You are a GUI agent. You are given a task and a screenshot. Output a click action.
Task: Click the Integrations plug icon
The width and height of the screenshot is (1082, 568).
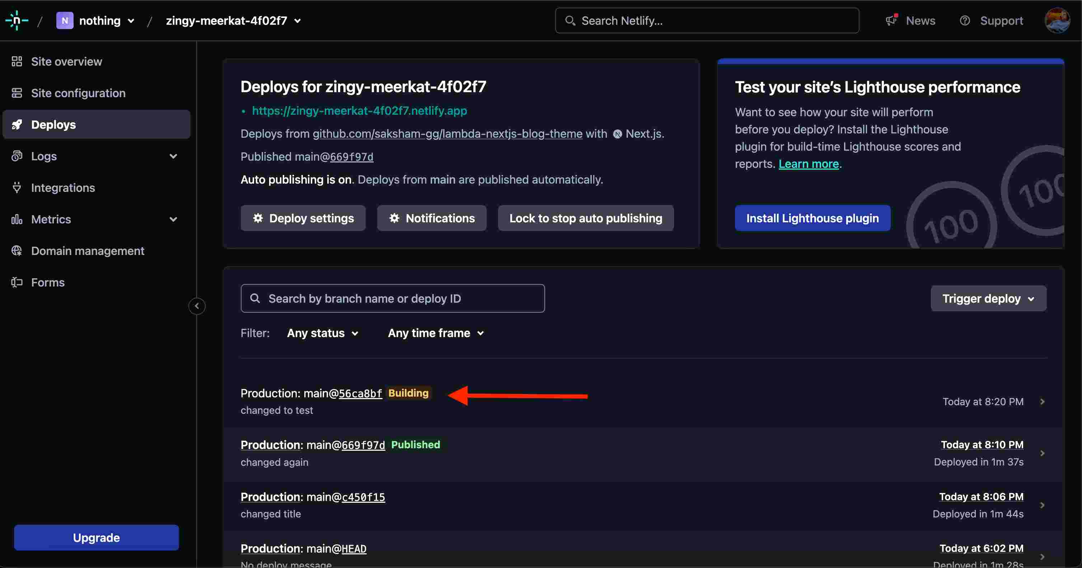(17, 188)
